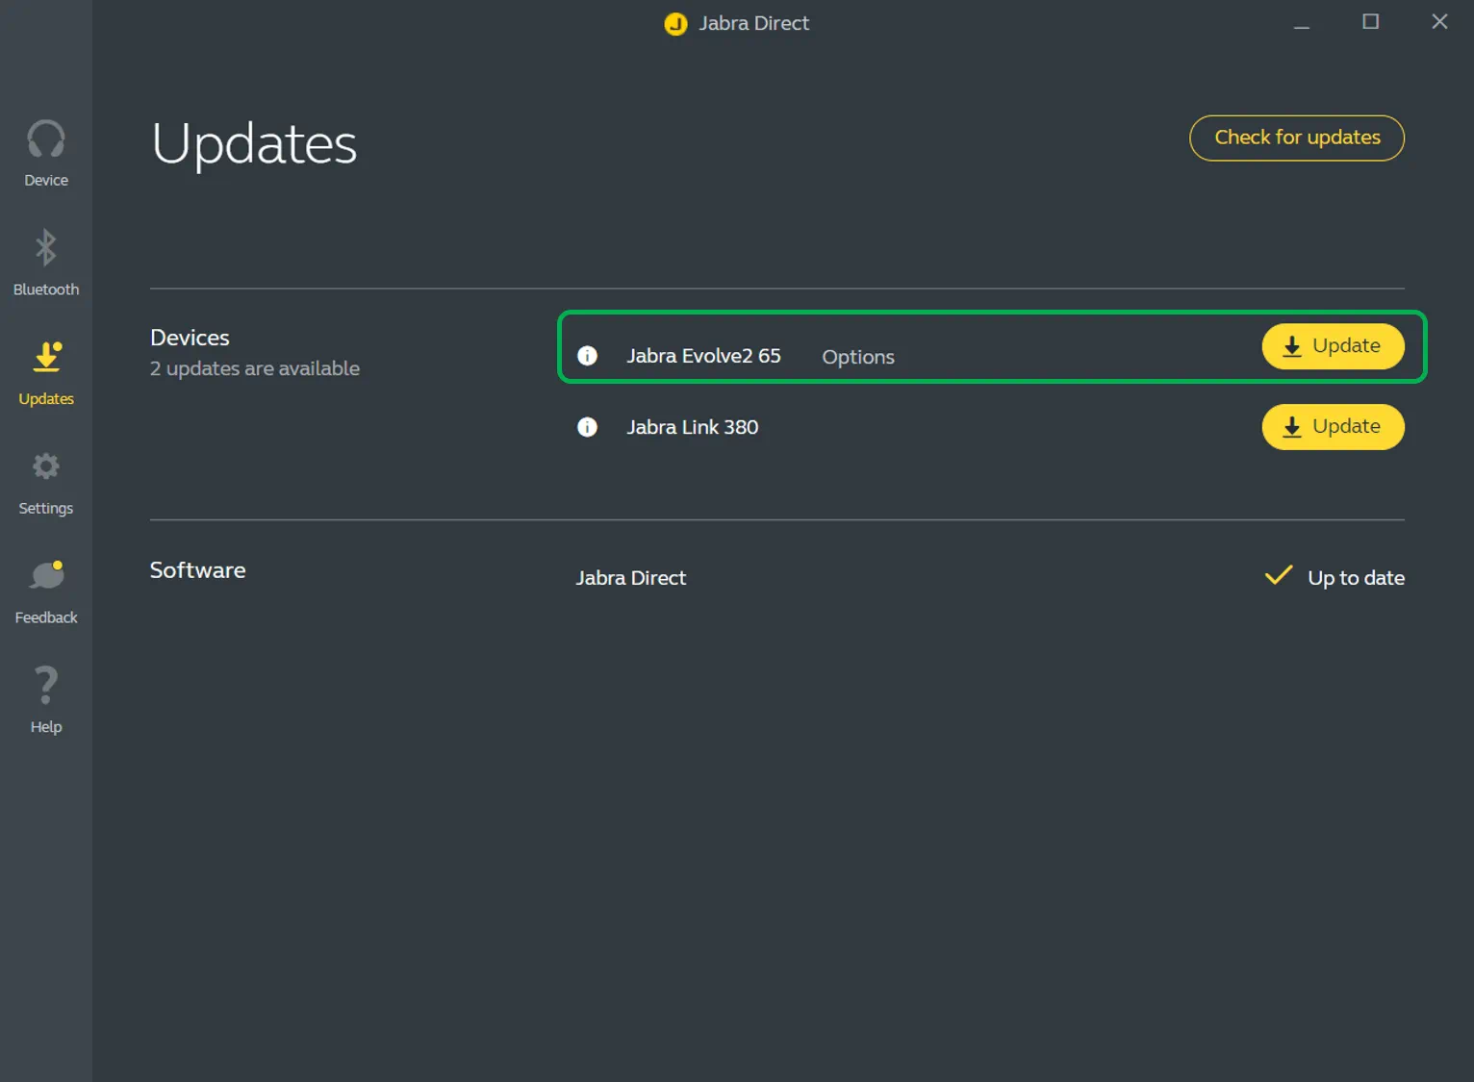Open the Feedback speech bubble icon
The image size is (1474, 1082).
click(x=46, y=576)
